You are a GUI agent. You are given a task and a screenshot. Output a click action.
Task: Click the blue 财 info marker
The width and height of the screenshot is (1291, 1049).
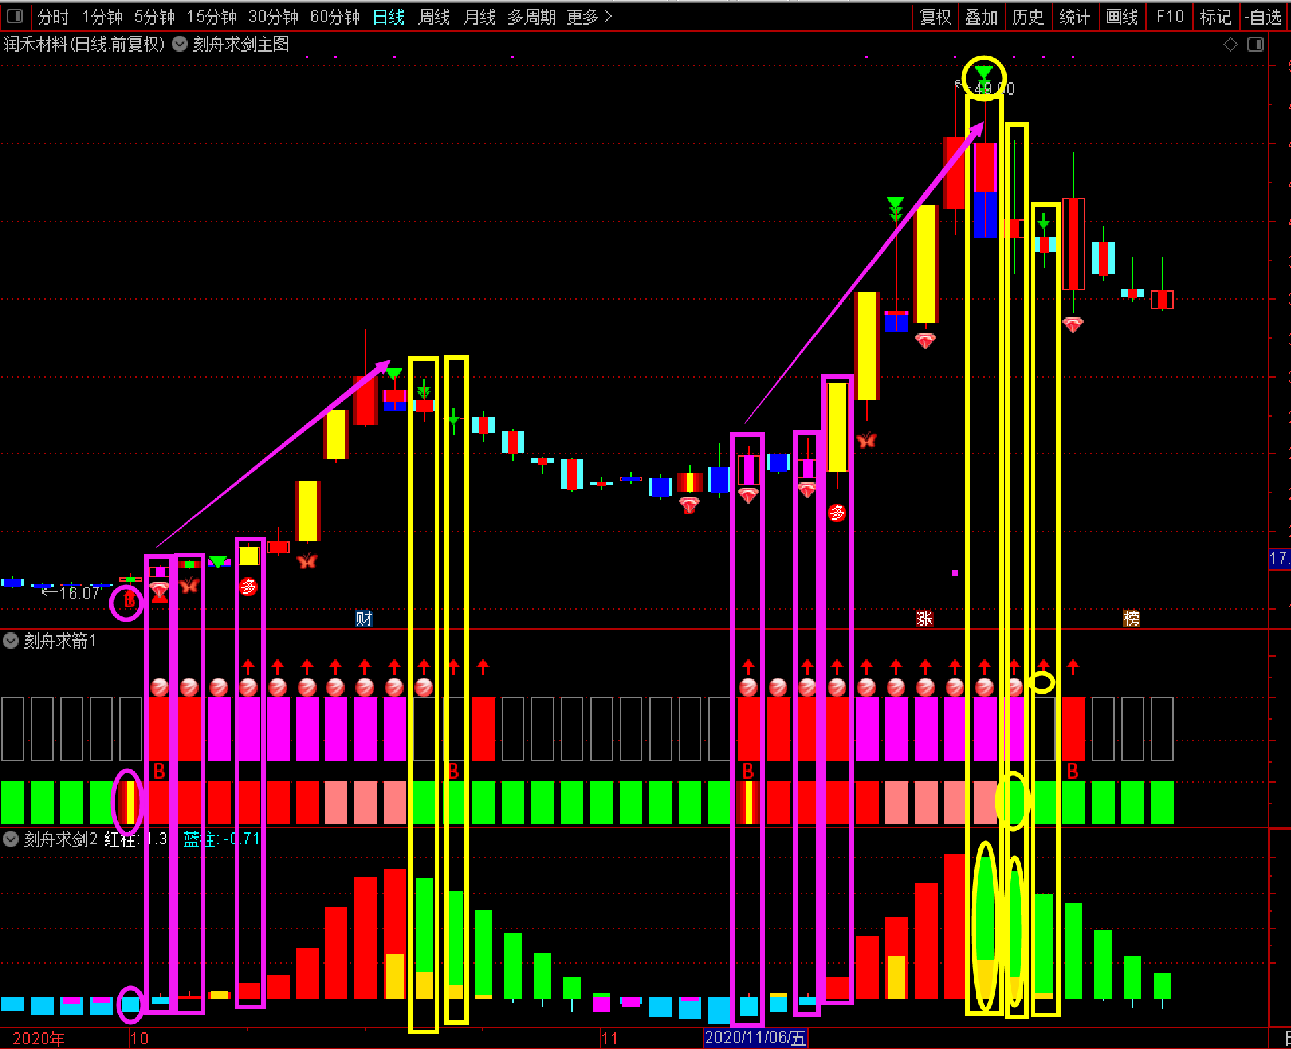(363, 618)
